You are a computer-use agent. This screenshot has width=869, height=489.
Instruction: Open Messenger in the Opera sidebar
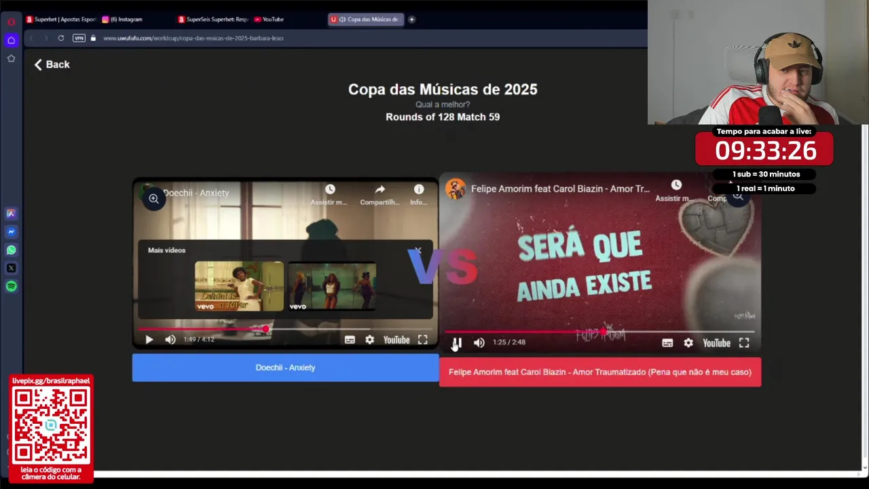tap(11, 232)
